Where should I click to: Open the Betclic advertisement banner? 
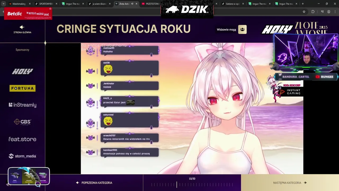pyautogui.click(x=28, y=14)
